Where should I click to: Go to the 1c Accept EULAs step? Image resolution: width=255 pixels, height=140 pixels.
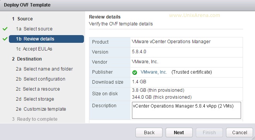pyautogui.click(x=34, y=49)
